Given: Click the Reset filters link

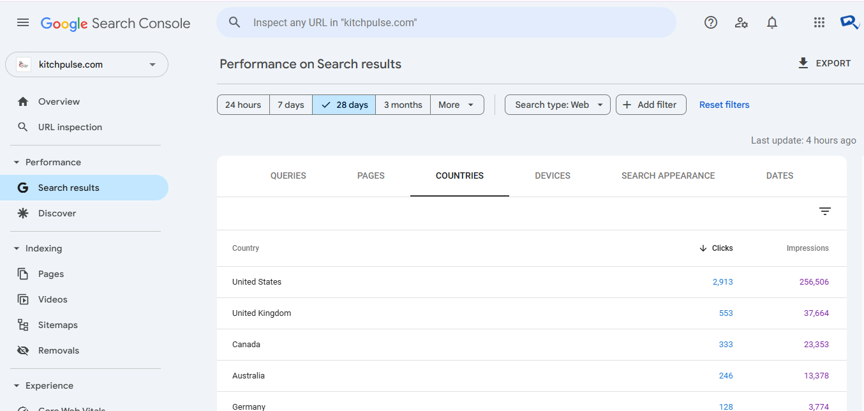Looking at the screenshot, I should pos(724,105).
